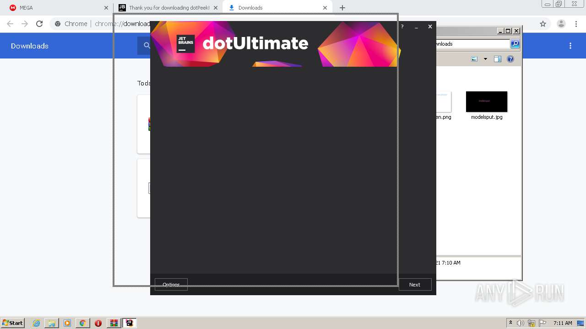Image resolution: width=586 pixels, height=329 pixels.
Task: Open the Chrome profile avatar
Action: coord(561,24)
